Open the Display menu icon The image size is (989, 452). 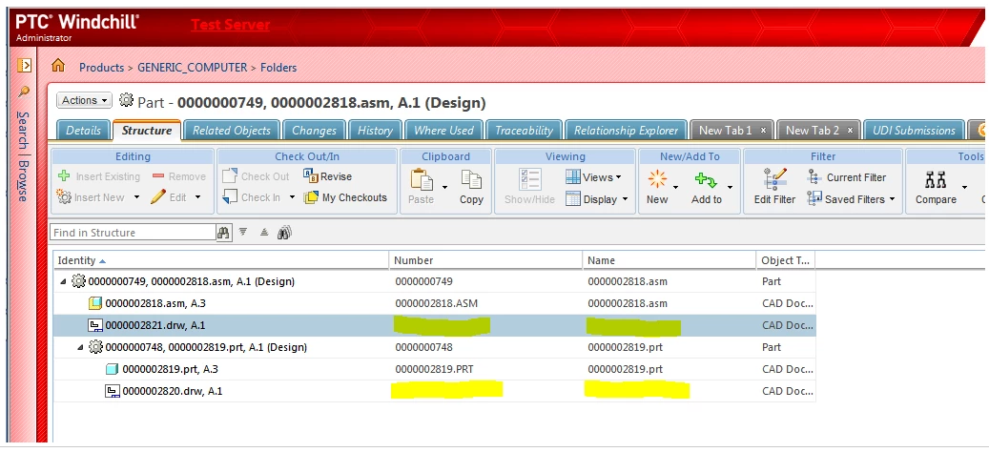(x=573, y=198)
